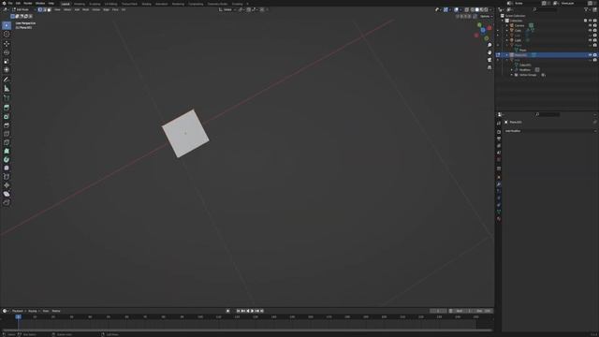The width and height of the screenshot is (599, 337).
Task: Select the Poly Build tool
Action: click(x=7, y=152)
